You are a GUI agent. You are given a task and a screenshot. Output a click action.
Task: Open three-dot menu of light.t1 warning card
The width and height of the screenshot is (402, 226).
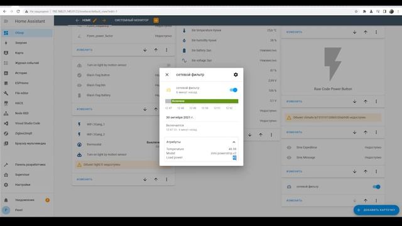166,180
